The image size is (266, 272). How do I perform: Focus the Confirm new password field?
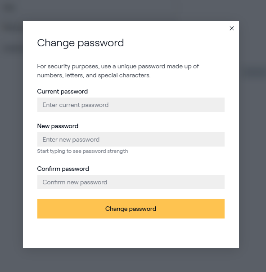[x=131, y=182]
